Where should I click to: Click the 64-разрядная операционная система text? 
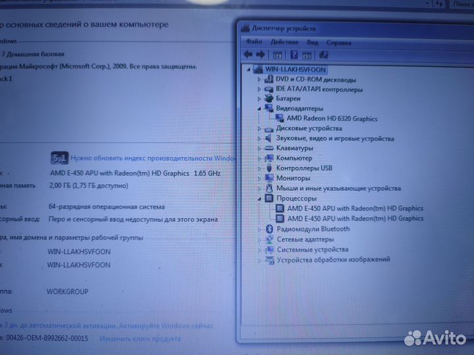tap(107, 207)
